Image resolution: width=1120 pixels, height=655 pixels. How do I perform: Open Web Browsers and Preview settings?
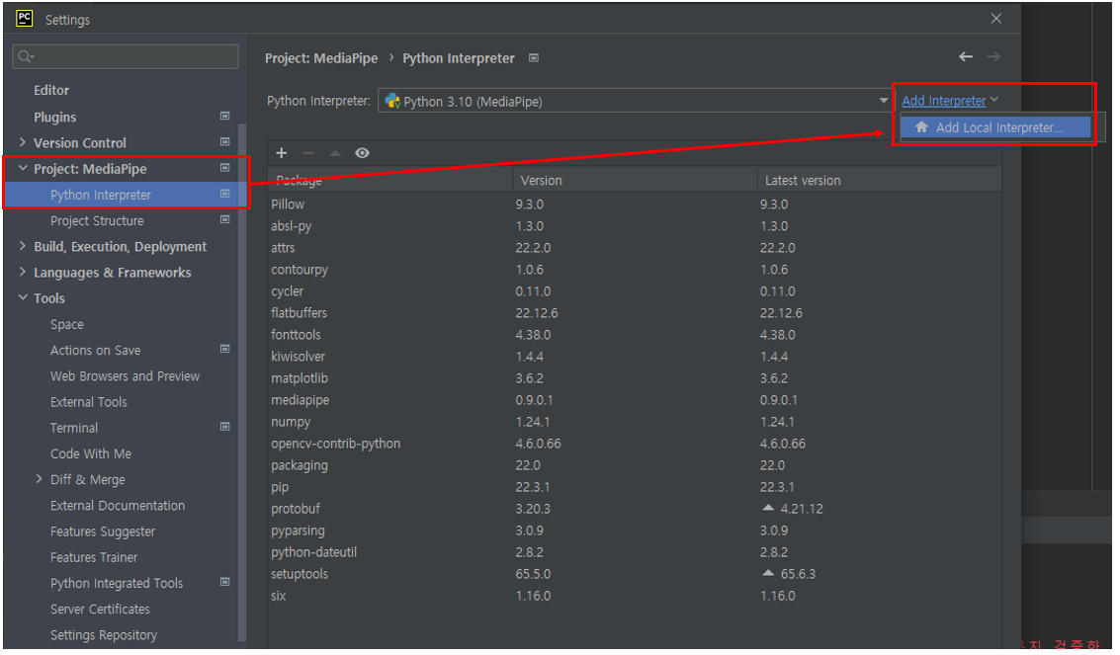click(x=125, y=376)
